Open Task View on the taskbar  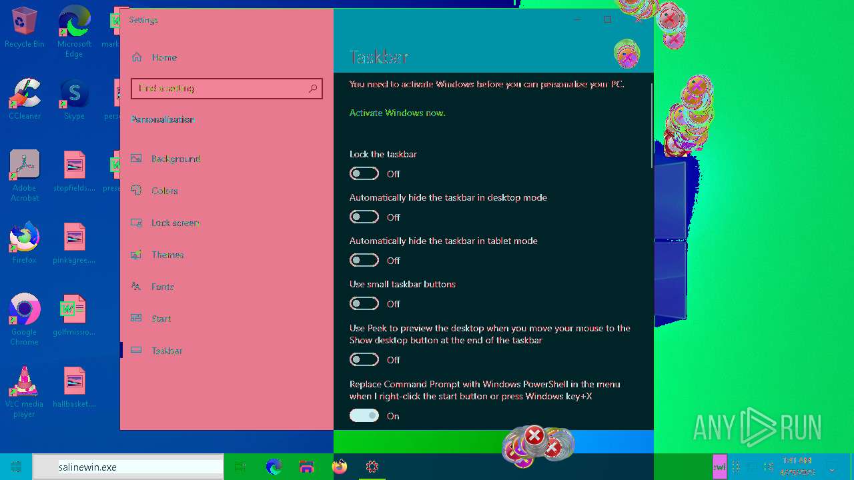click(x=240, y=467)
